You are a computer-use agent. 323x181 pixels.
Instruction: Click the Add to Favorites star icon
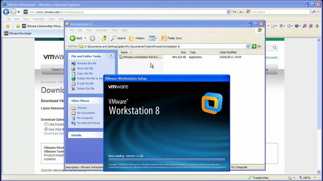pos(18,26)
